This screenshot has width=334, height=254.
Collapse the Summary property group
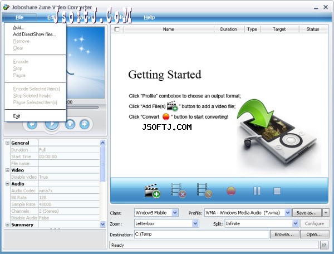[x=7, y=224]
